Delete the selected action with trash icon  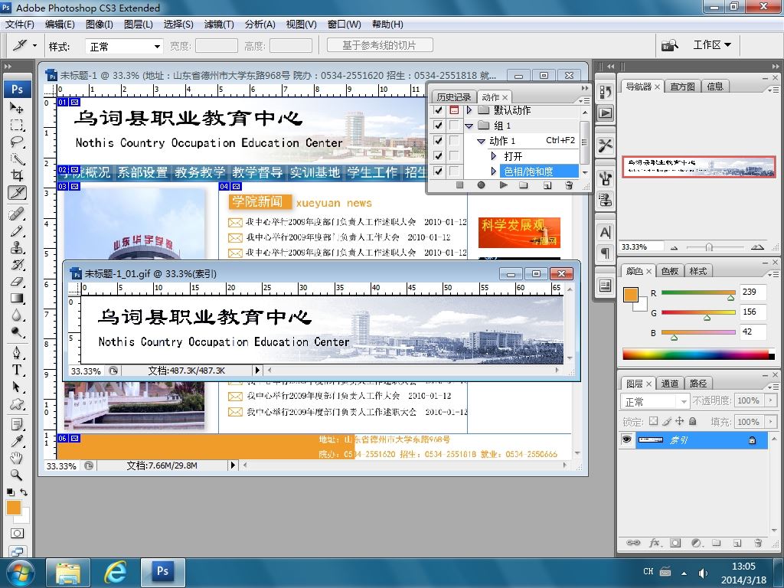click(x=569, y=185)
